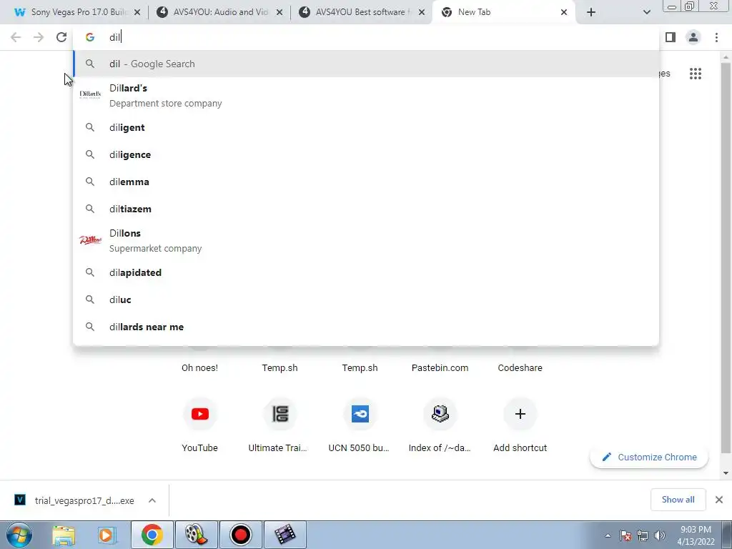Toggle the Chrome side panel icon
The width and height of the screenshot is (732, 549).
coord(671,37)
